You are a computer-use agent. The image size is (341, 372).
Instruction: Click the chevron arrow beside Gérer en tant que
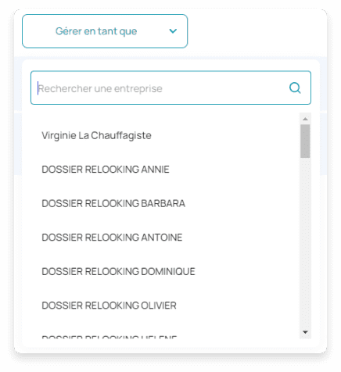click(173, 31)
